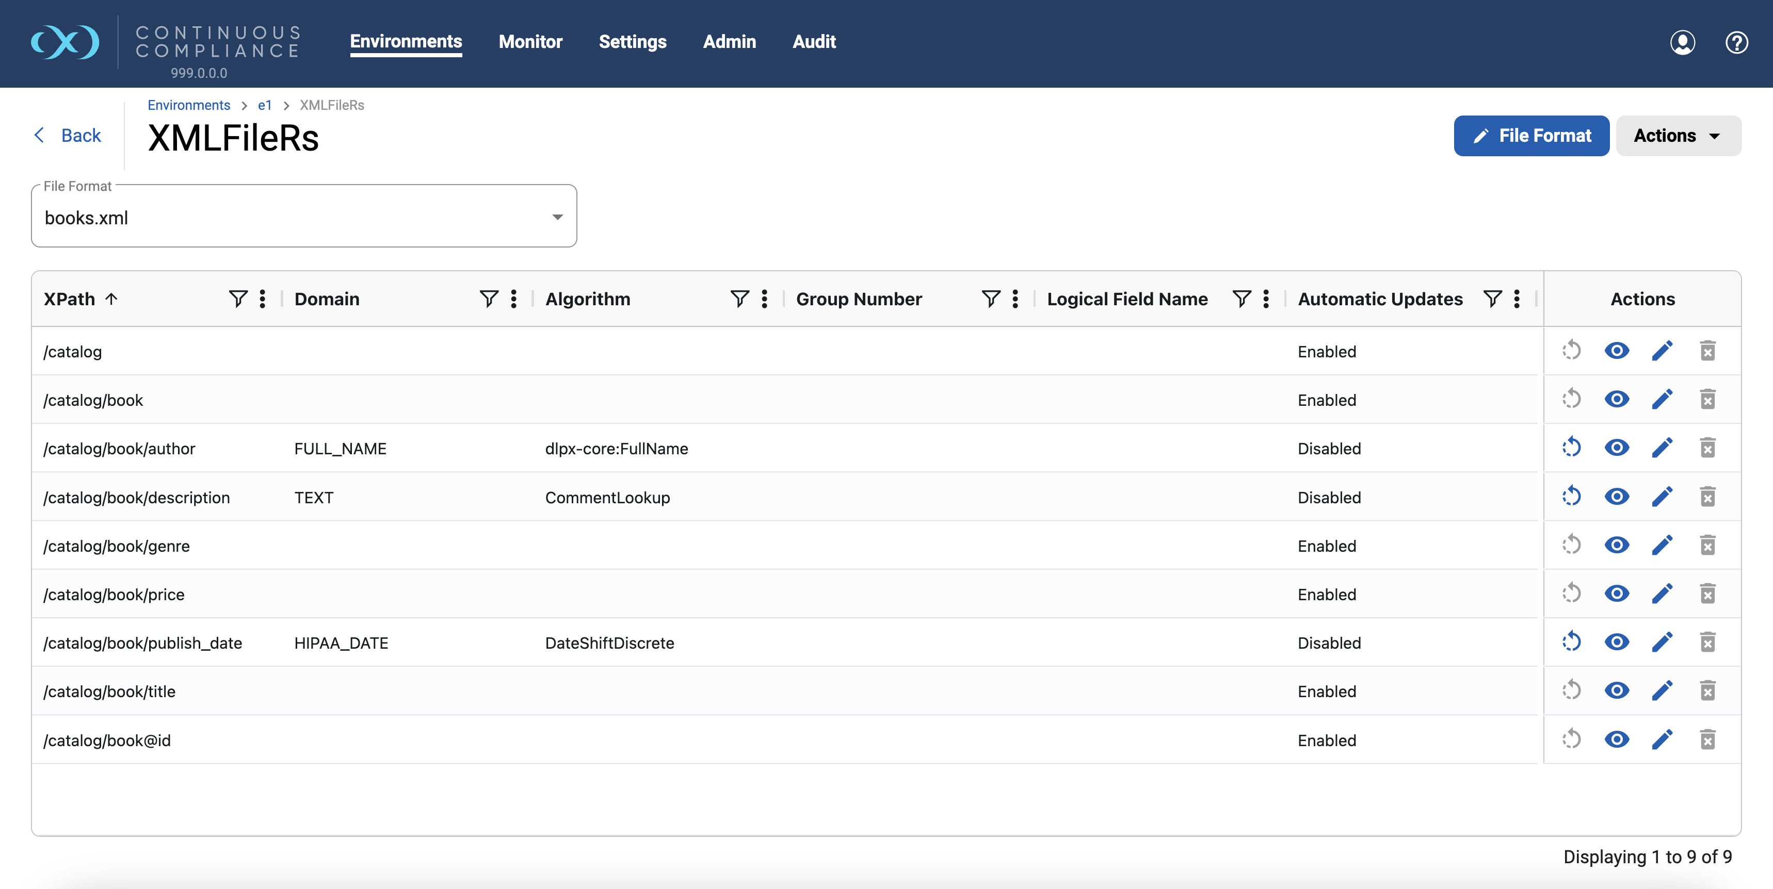Screen dimensions: 1773x889
Task: Reset automatic updates for /catalog/book/description row
Action: coord(1571,496)
